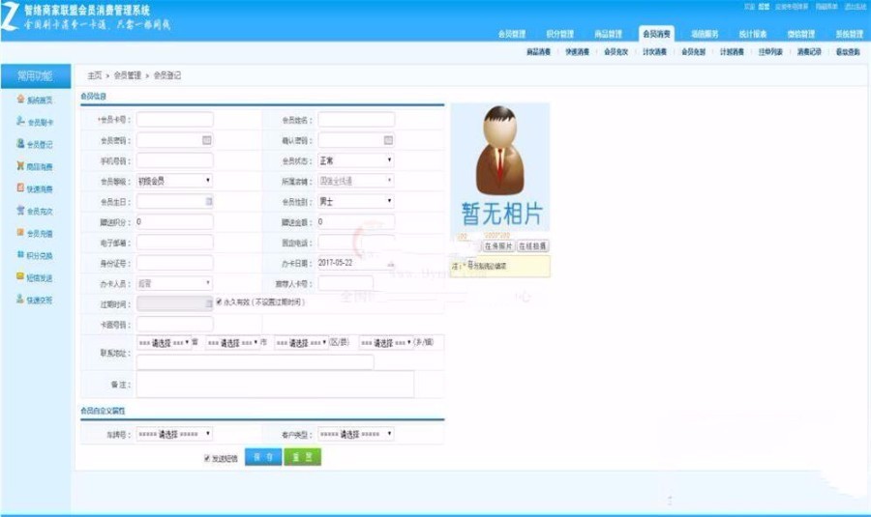This screenshot has height=517, width=871.
Task: Open the 会员管理 top navigation tab
Action: pyautogui.click(x=513, y=34)
